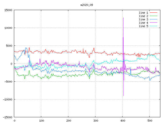
Task: Click the 5000 y-axis tick label
Action: click(x=9, y=46)
